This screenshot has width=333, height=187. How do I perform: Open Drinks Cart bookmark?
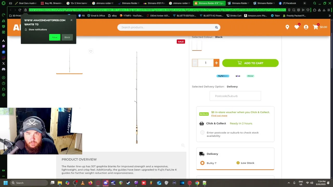pyautogui.click(x=234, y=16)
